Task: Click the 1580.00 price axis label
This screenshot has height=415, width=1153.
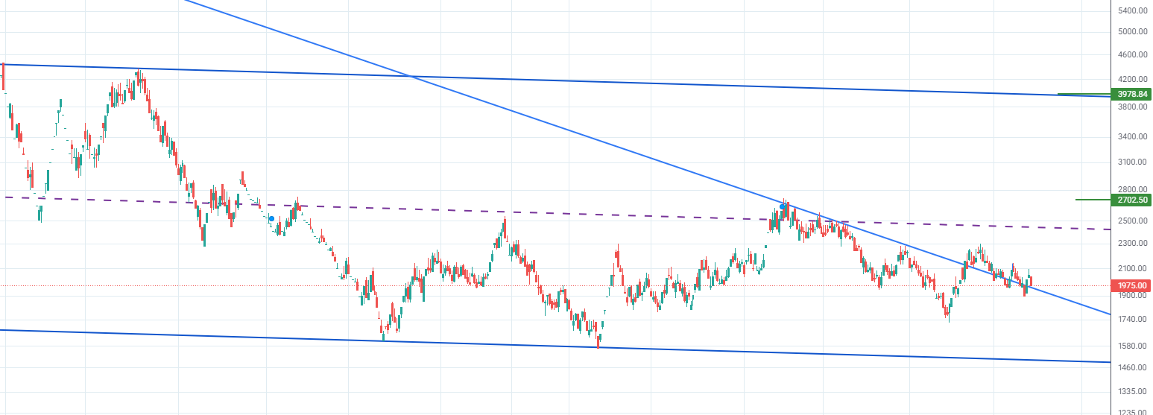Action: click(1131, 346)
